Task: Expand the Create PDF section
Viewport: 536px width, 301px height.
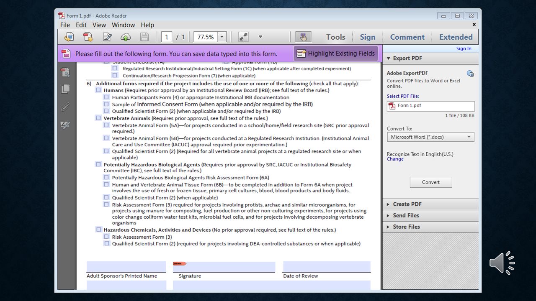Action: tap(430, 204)
